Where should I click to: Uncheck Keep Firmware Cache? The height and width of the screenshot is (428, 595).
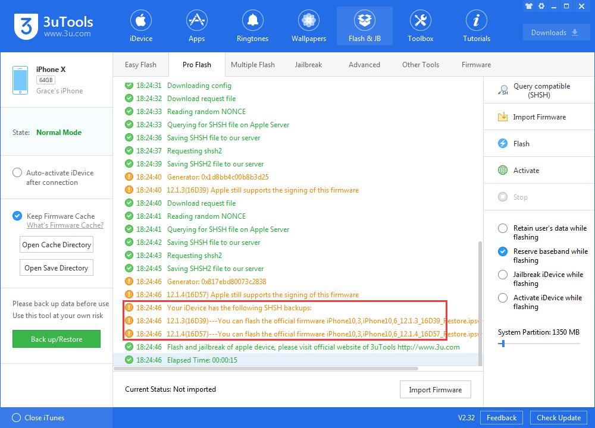(17, 216)
